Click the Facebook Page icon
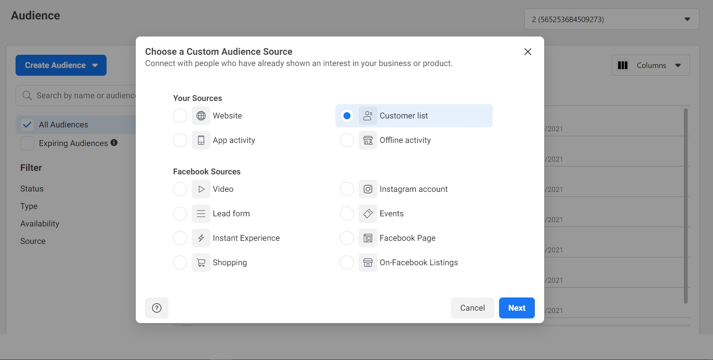713x360 pixels. pyautogui.click(x=368, y=238)
